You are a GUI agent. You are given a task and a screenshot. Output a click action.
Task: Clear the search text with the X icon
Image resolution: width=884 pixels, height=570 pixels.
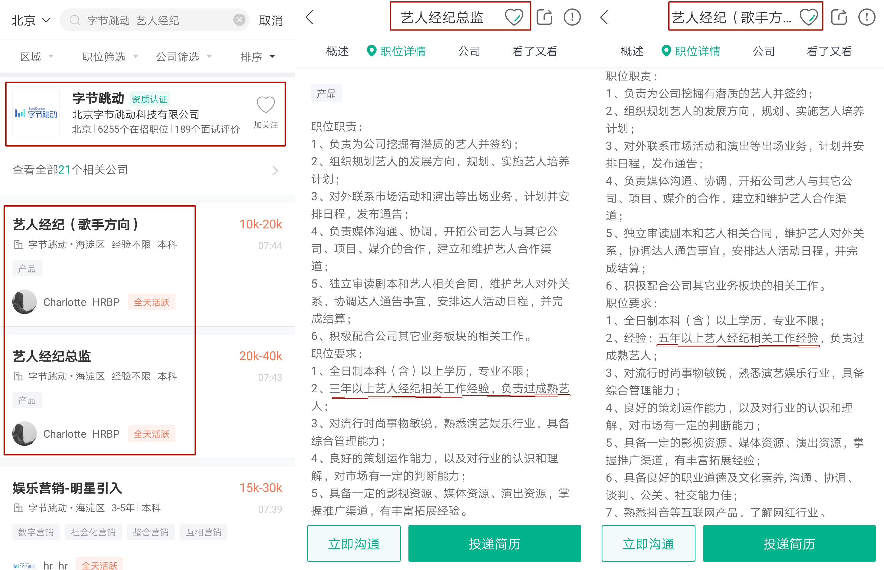pyautogui.click(x=239, y=20)
